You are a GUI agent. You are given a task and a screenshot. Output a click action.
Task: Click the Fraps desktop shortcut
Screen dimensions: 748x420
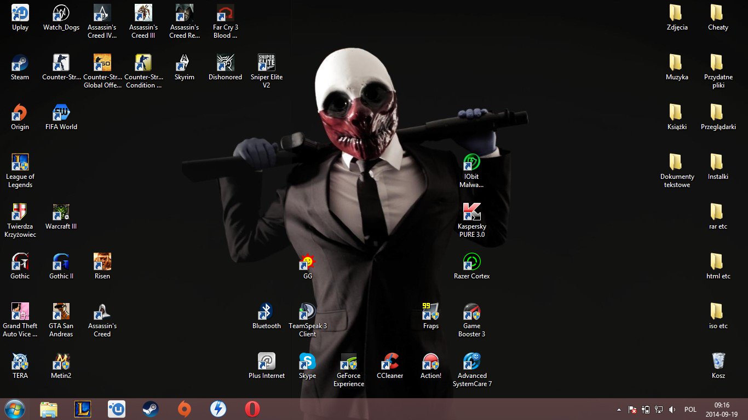pos(431,316)
